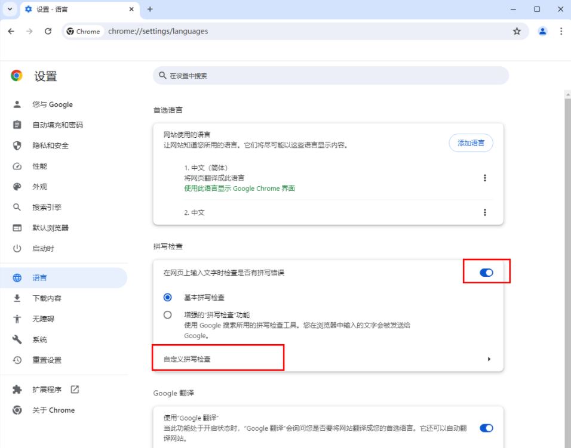Open more options for second language 中文
The height and width of the screenshot is (448, 571).
[x=485, y=212]
